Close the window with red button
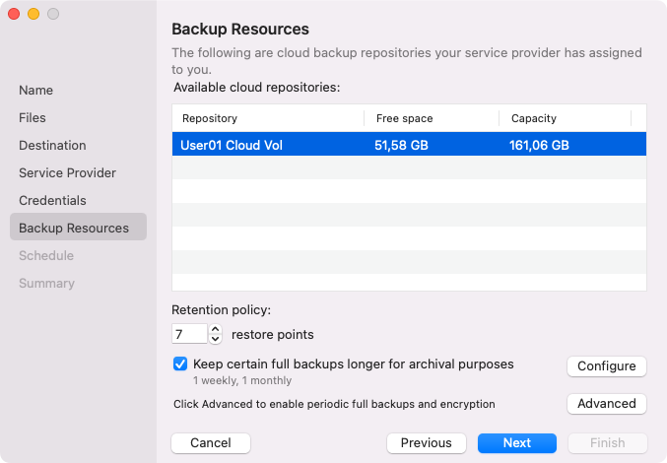 tap(14, 14)
